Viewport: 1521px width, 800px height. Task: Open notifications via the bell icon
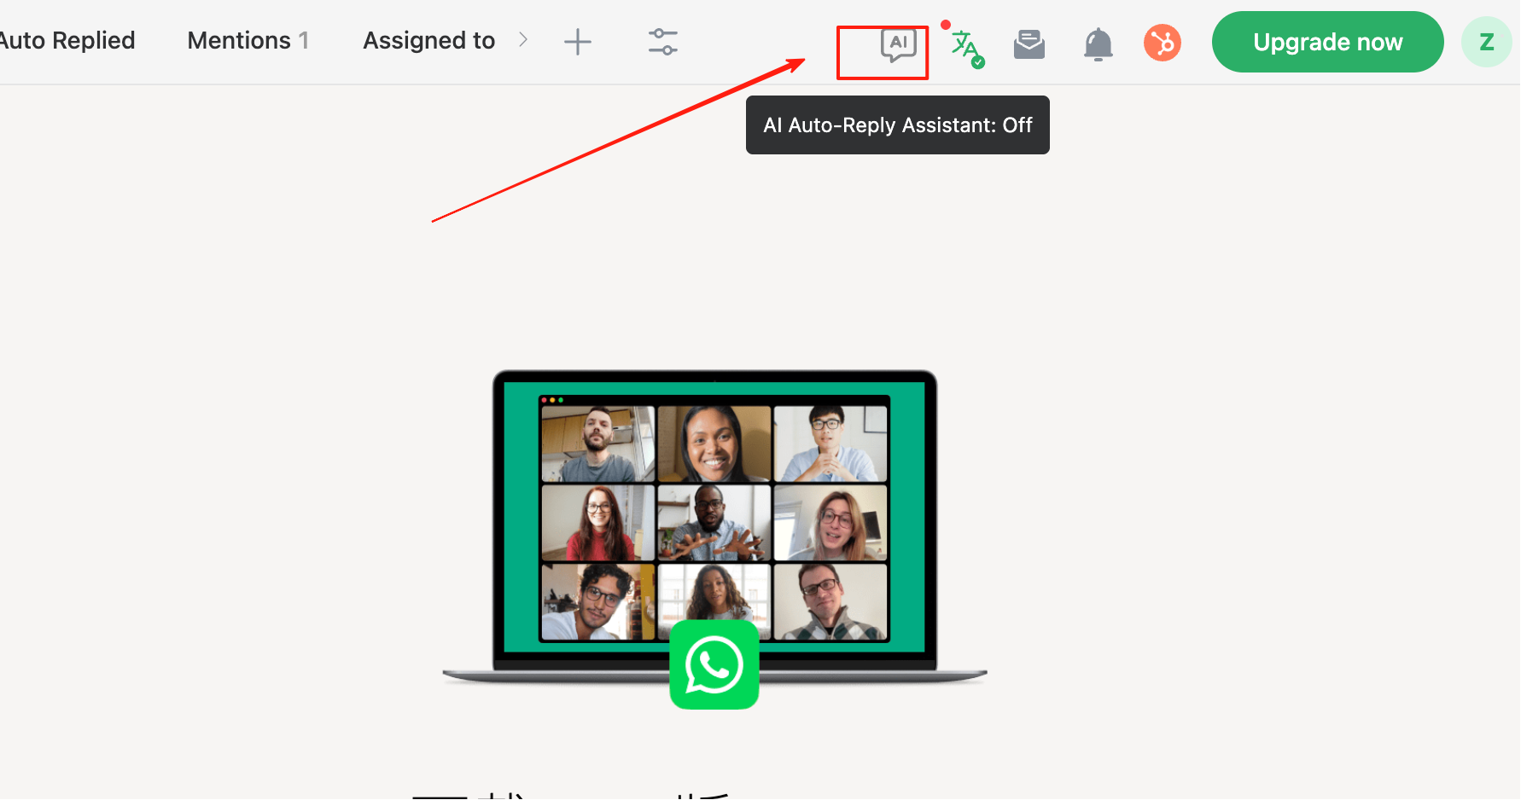[x=1098, y=44]
